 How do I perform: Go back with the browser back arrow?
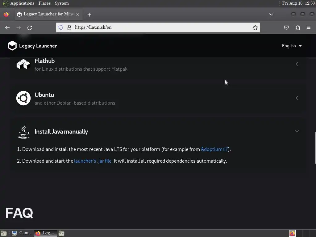pos(7,27)
